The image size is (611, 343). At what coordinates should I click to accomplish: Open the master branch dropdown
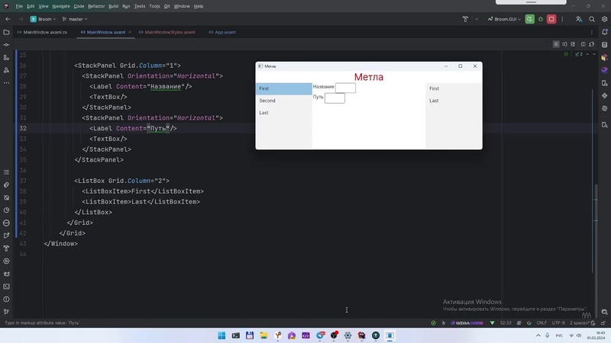click(75, 19)
